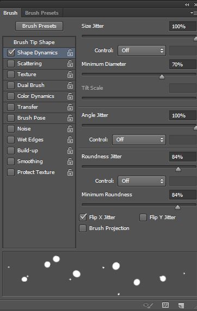
Task: Open the Angle Jitter Control dropdown
Action: pos(139,140)
